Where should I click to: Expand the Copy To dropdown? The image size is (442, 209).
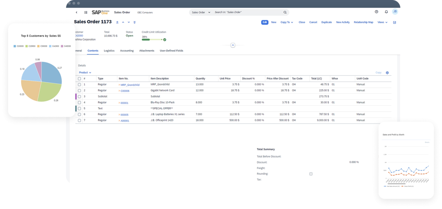tap(287, 22)
